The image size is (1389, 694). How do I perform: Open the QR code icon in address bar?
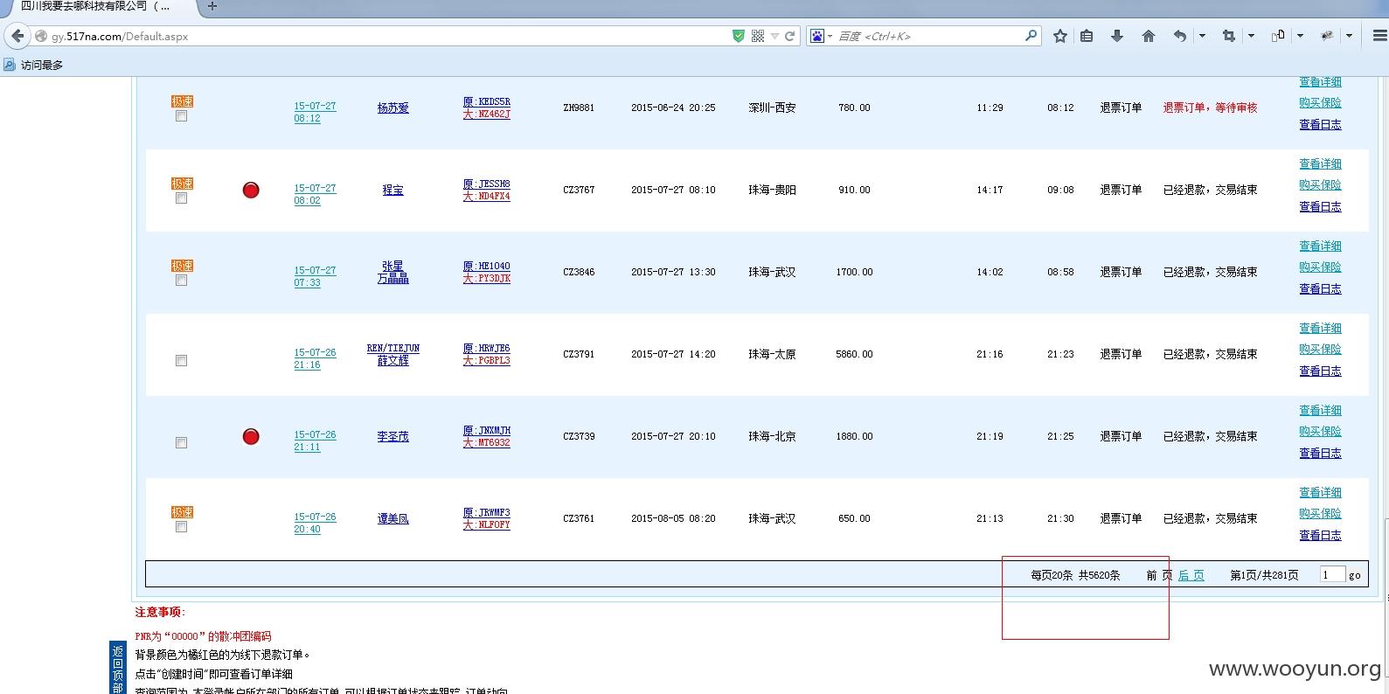[x=758, y=36]
